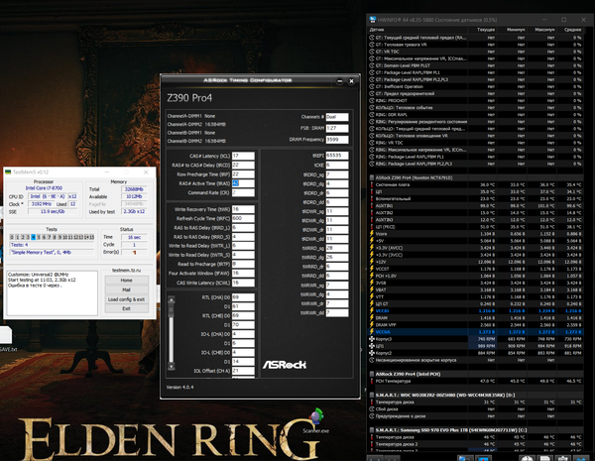Click chip icon of Nuvoton NCT6791D group
Viewport: 595px width, 461px height.
click(x=372, y=177)
